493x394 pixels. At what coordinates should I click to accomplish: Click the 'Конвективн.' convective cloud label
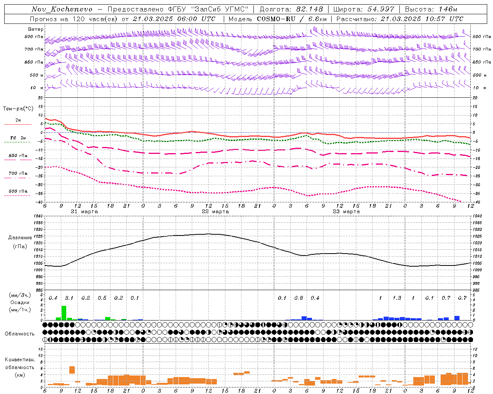[x=20, y=360]
